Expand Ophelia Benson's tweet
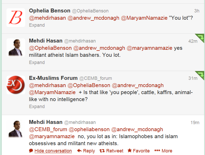Image resolution: width=205 pixels, height=155 pixels. (x=37, y=25)
